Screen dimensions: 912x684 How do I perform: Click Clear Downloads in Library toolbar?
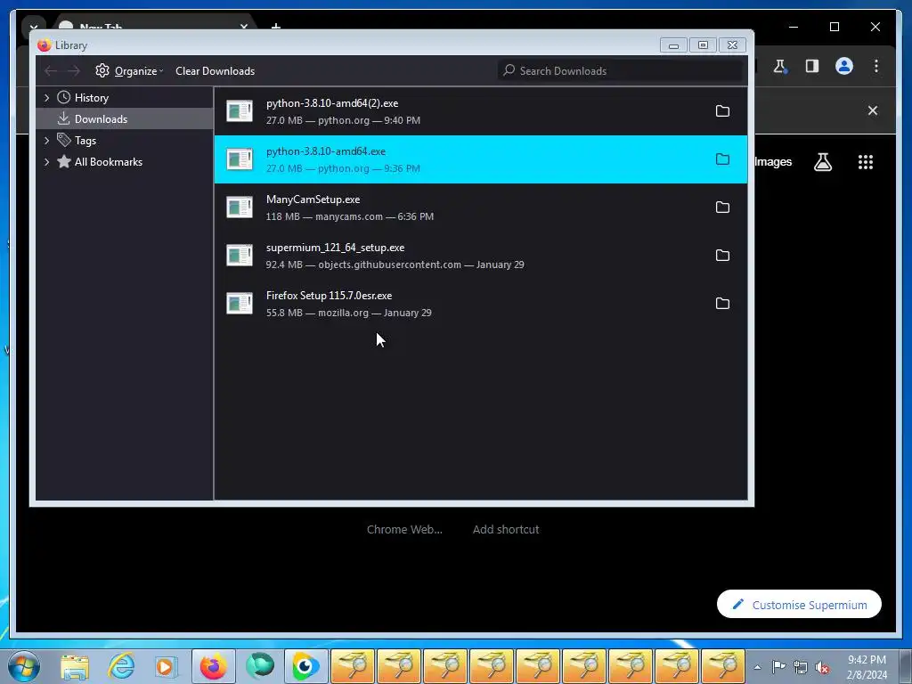tap(216, 71)
